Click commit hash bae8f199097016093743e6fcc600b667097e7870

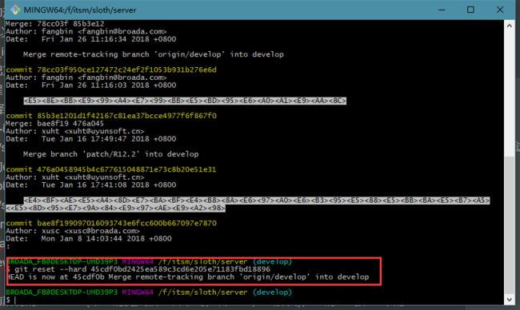[126, 223]
